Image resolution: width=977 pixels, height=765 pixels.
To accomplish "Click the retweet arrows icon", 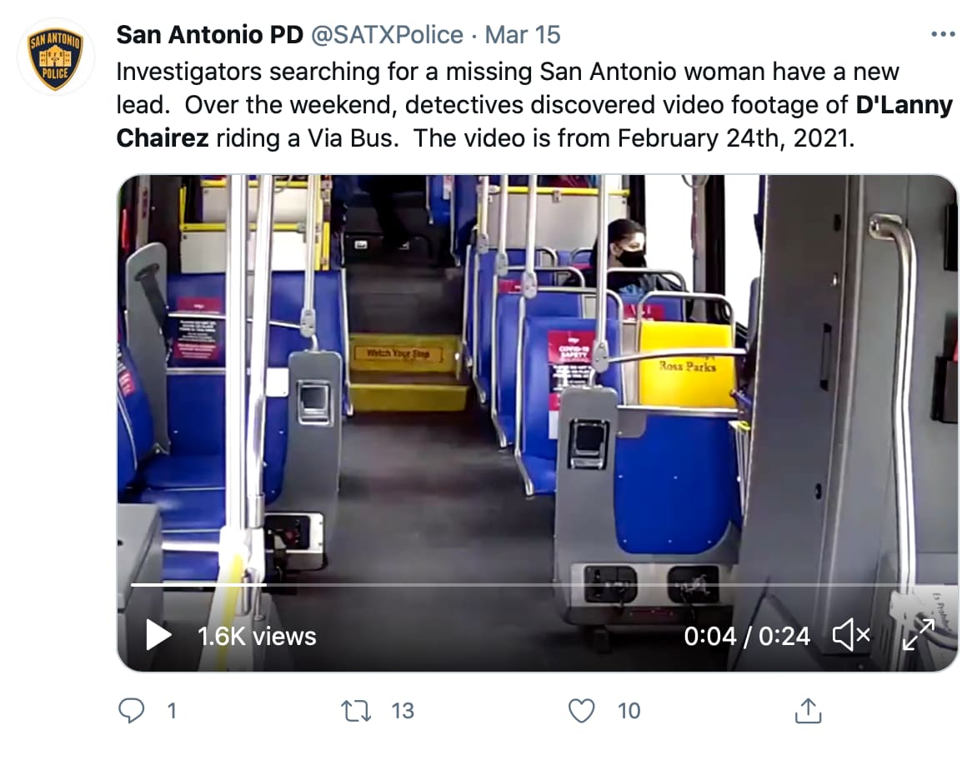I will 356,710.
